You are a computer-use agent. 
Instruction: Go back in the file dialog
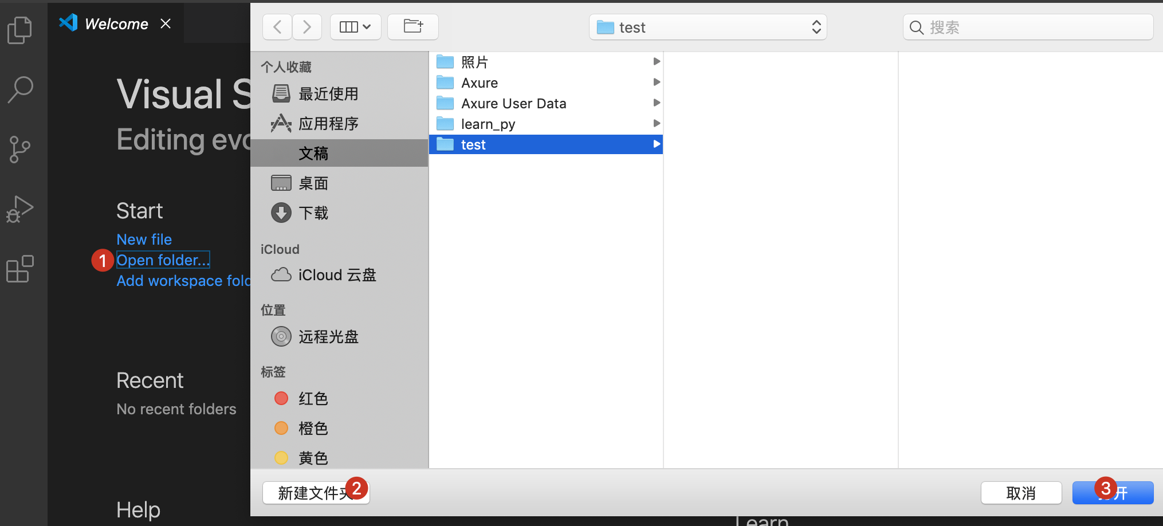coord(277,27)
